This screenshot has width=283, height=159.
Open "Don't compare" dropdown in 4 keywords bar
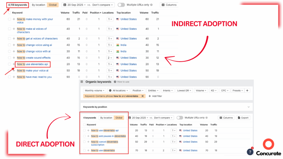click(x=163, y=118)
